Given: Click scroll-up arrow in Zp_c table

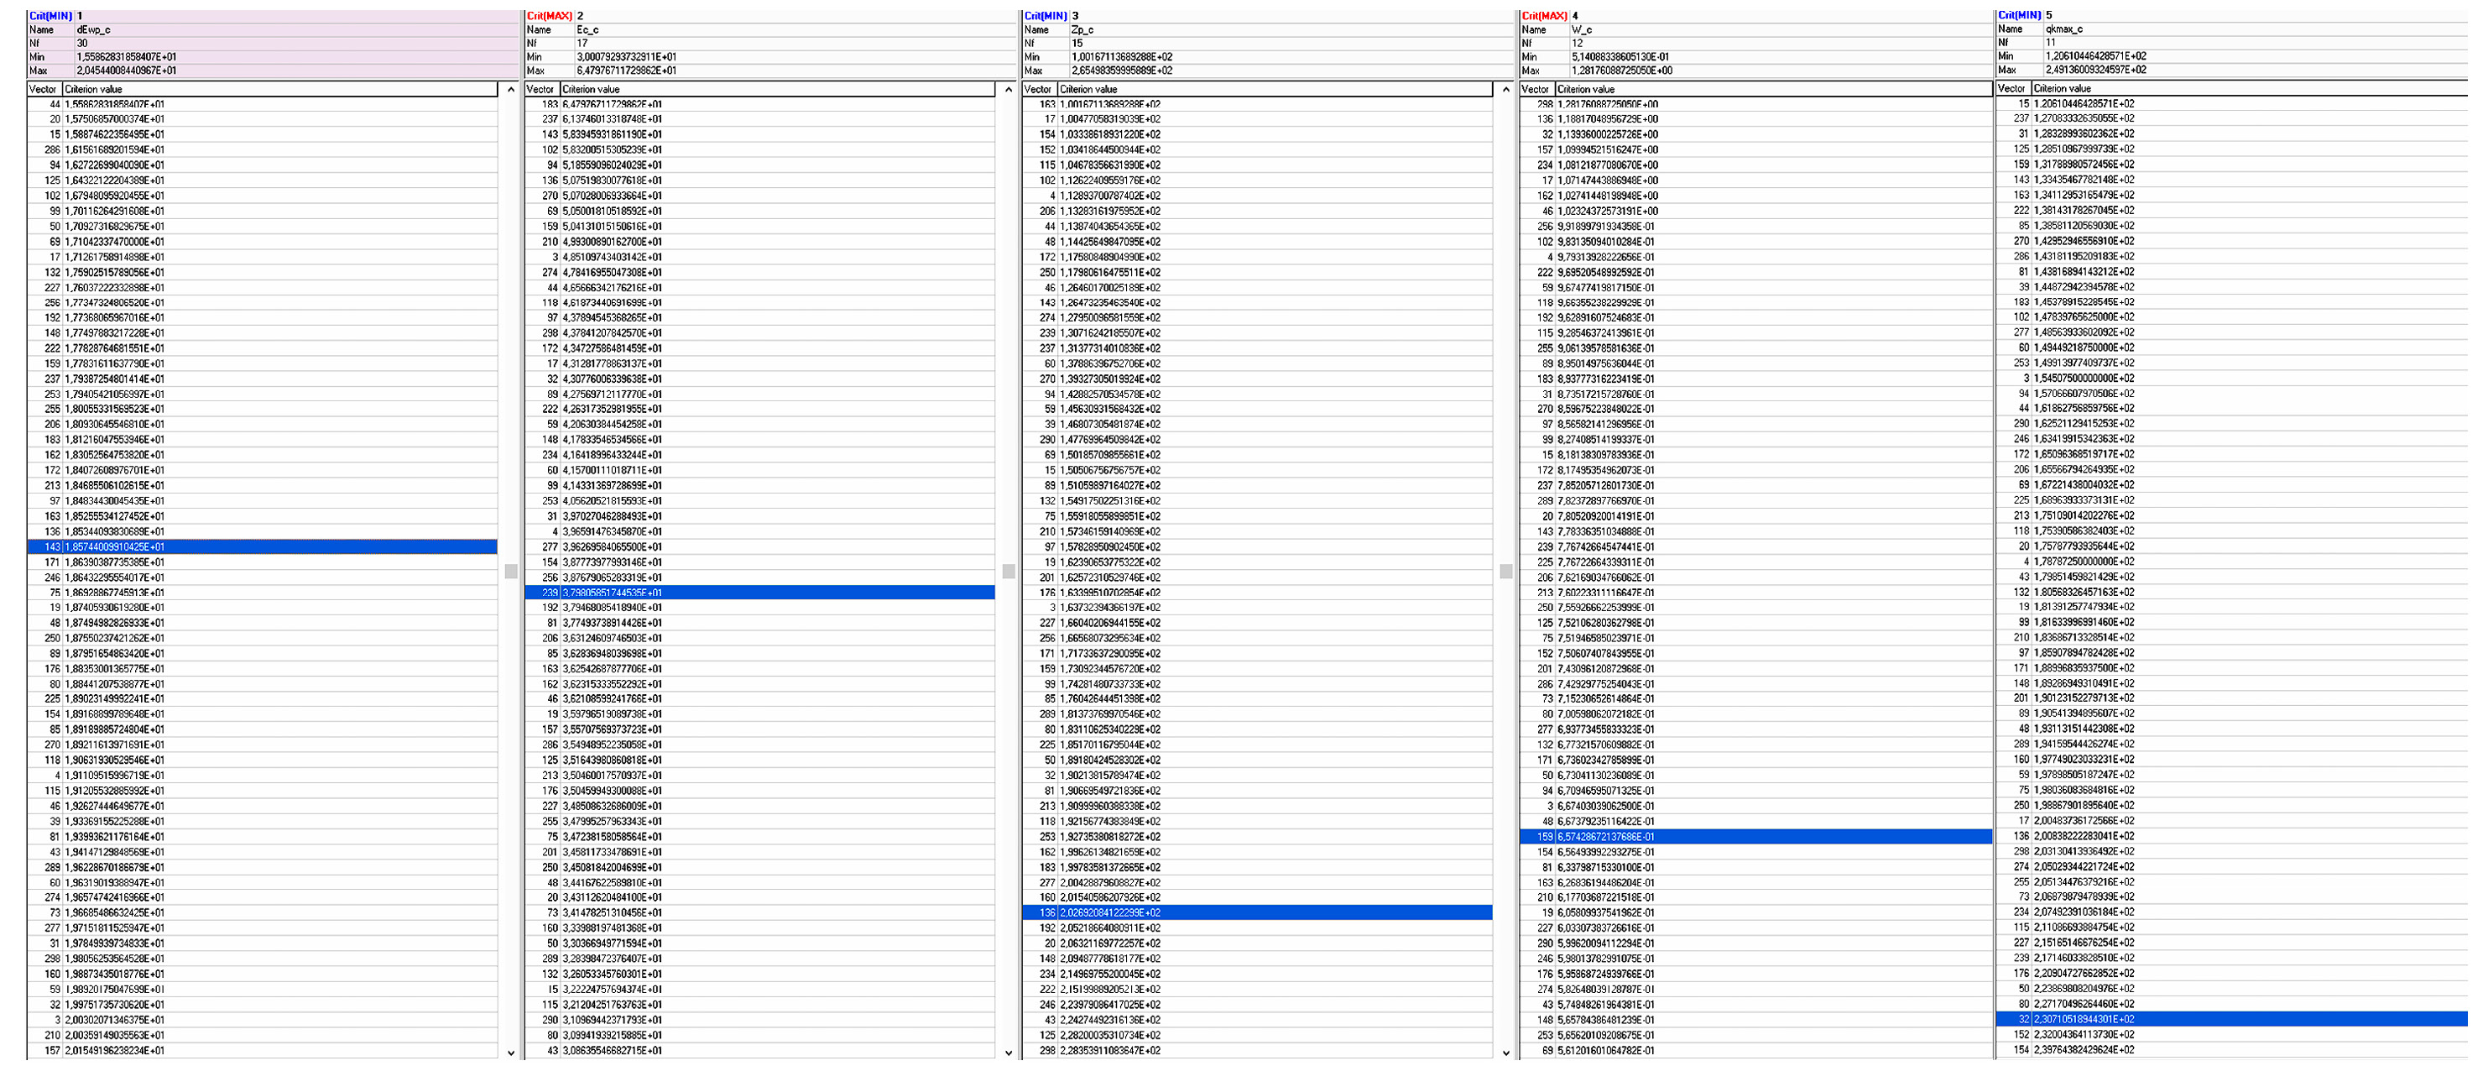Looking at the screenshot, I should pos(1505,90).
